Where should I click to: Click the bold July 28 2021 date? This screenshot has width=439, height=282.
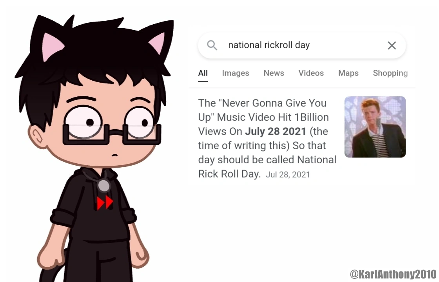(276, 131)
